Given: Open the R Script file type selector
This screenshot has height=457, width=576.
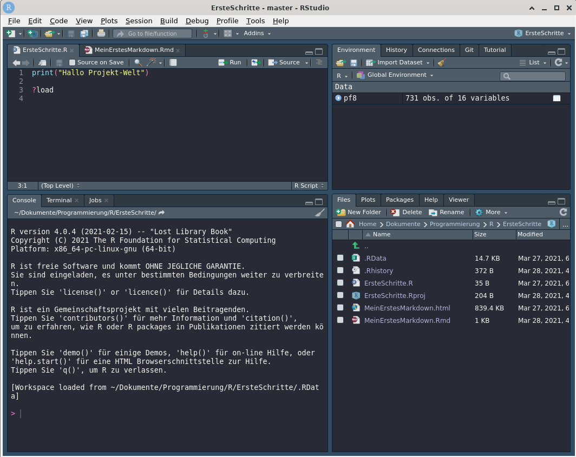Looking at the screenshot, I should pos(309,186).
